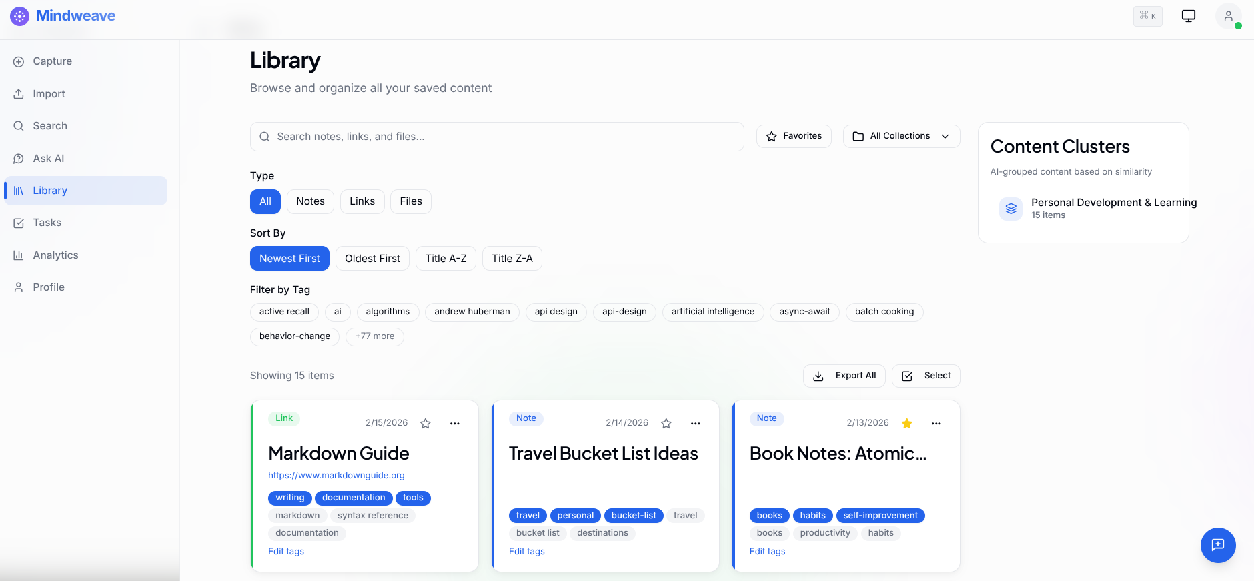The width and height of the screenshot is (1254, 581).
Task: Filter by the artificial intelligence tag
Action: click(x=713, y=312)
